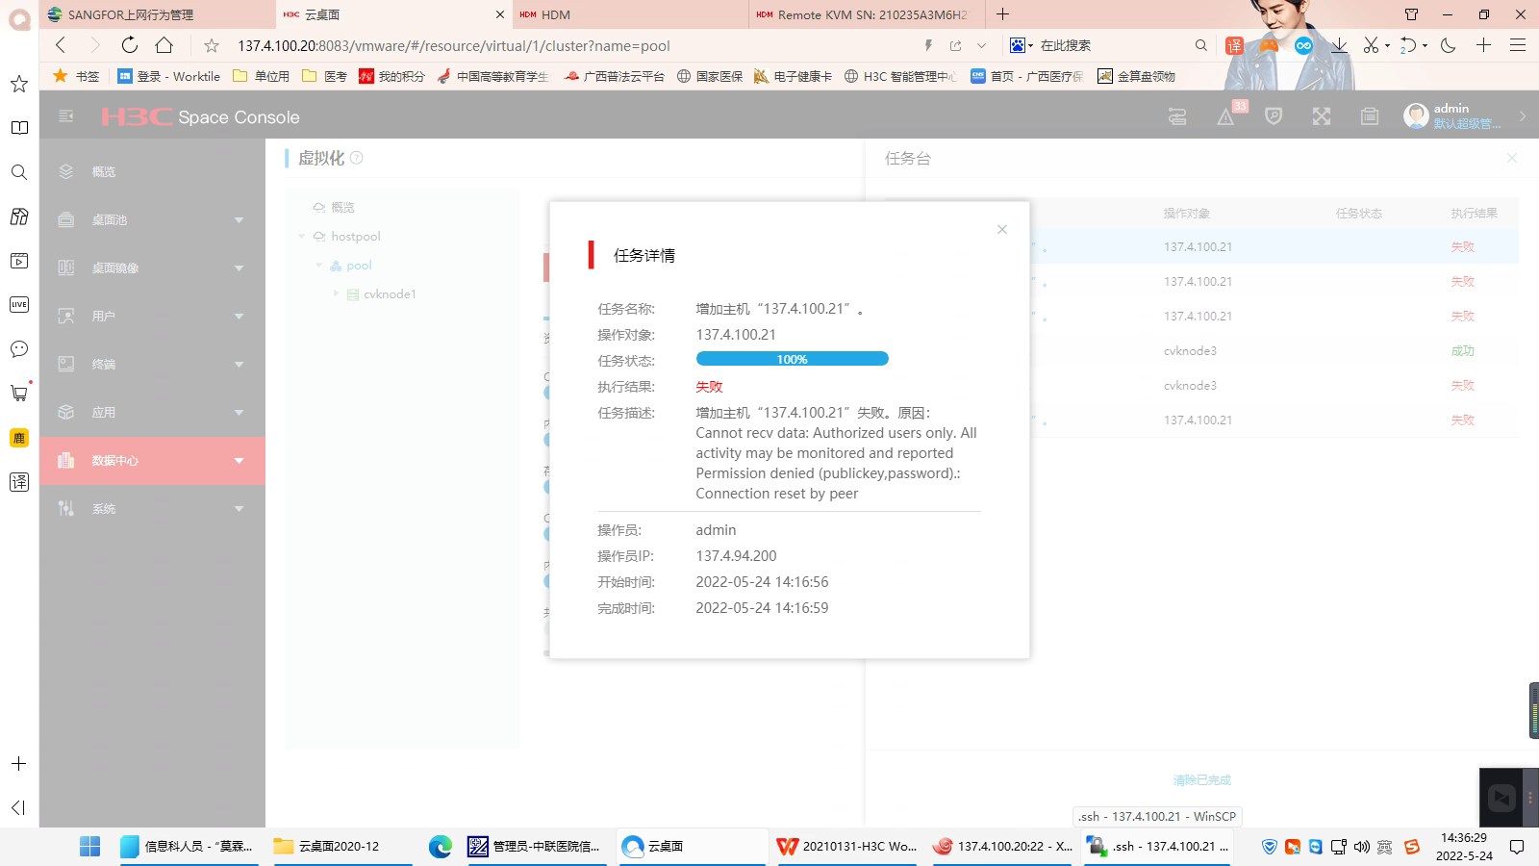Go back to the previous page
1539x866 pixels.
pos(61,45)
